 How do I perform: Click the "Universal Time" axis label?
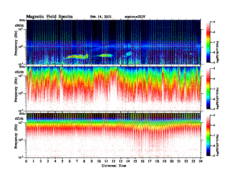(114, 166)
